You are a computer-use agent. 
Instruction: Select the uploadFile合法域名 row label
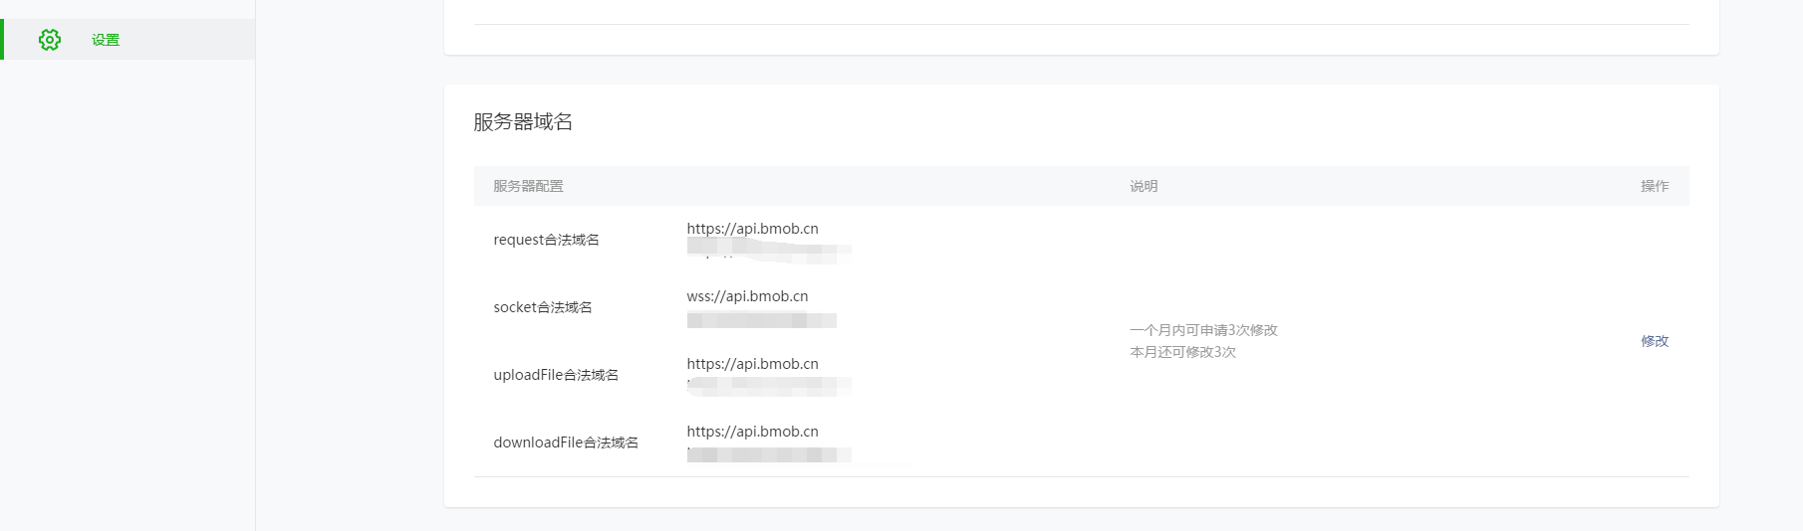pyautogui.click(x=556, y=375)
